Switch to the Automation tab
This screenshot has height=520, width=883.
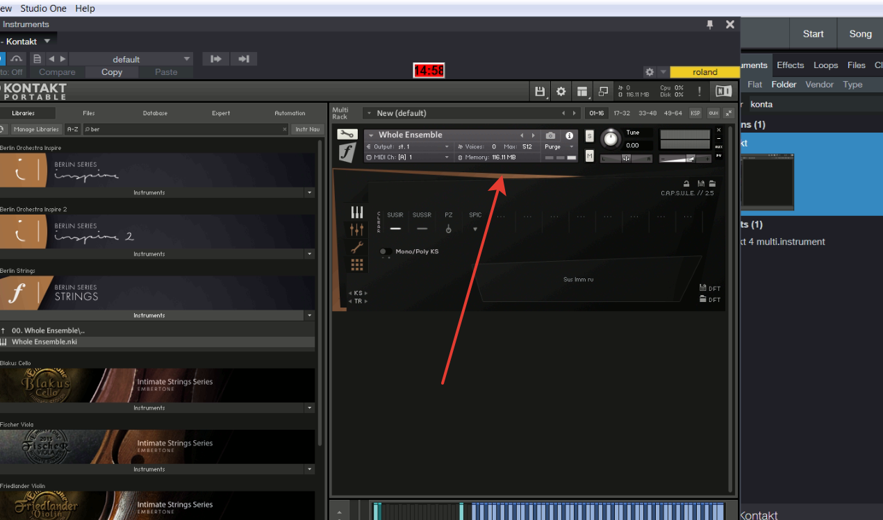(290, 112)
